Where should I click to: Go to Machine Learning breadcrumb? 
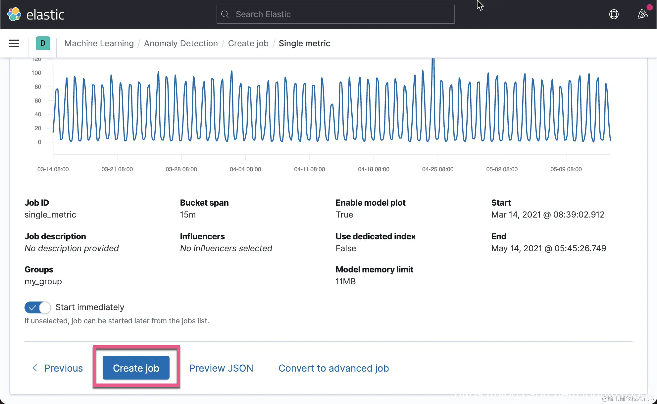point(99,43)
